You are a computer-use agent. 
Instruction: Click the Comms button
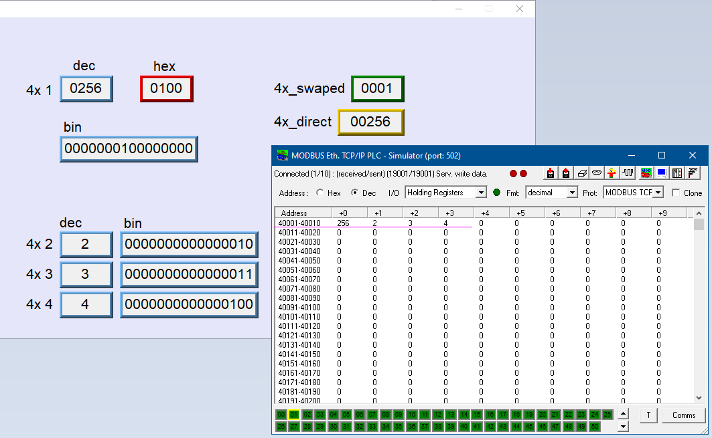683,415
